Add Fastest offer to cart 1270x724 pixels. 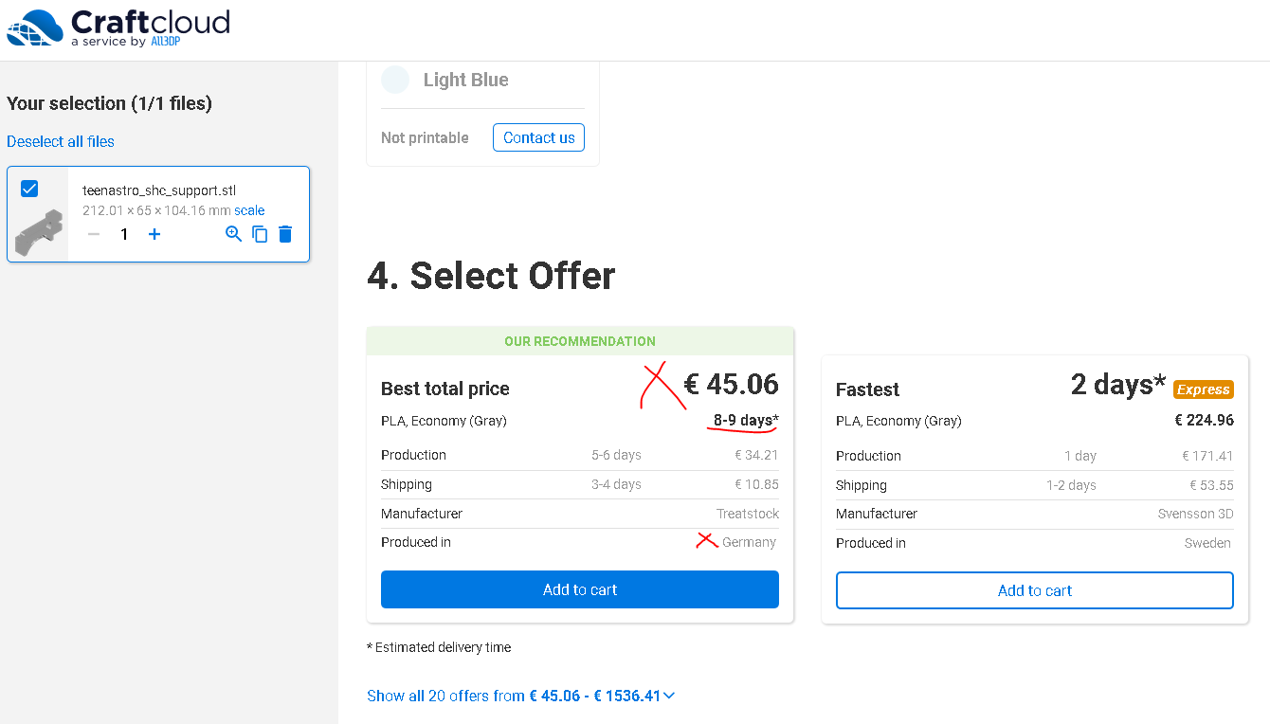[1035, 590]
